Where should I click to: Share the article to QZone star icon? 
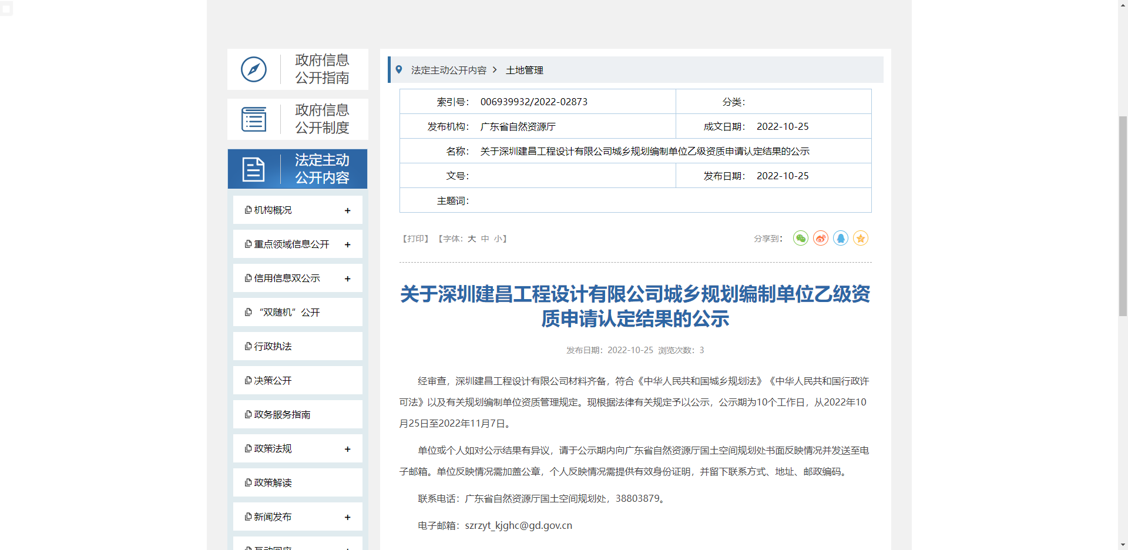click(860, 239)
